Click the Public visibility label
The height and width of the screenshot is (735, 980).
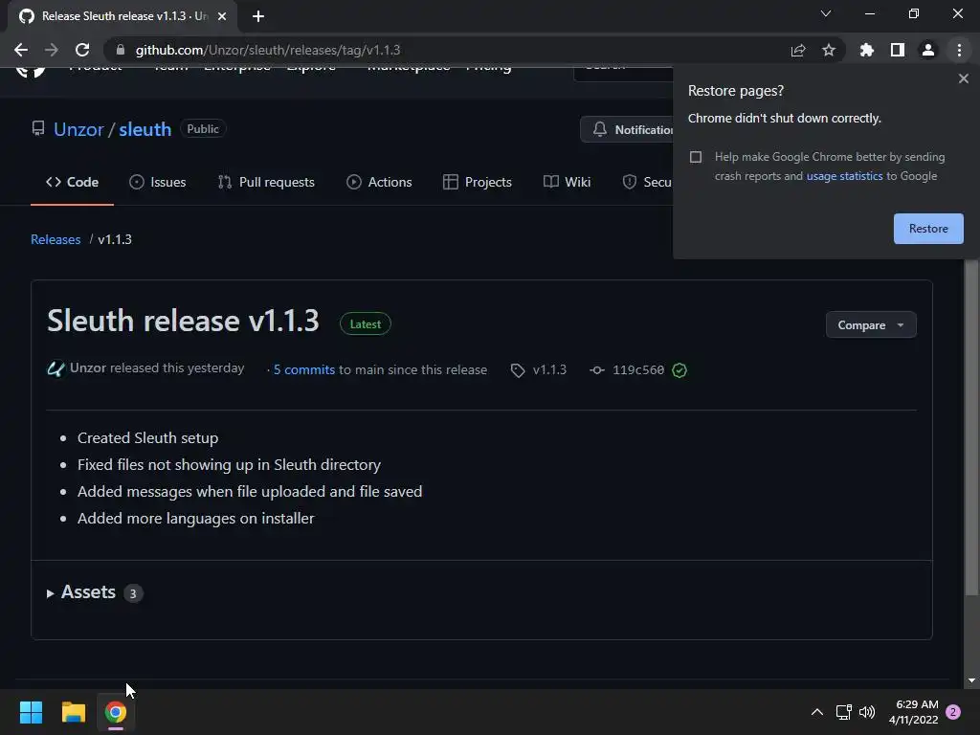(203, 129)
